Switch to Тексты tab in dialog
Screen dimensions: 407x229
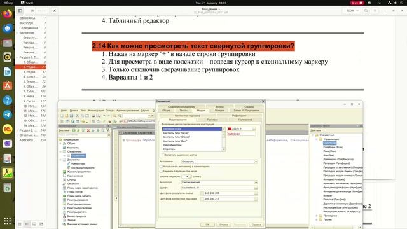click(x=184, y=111)
